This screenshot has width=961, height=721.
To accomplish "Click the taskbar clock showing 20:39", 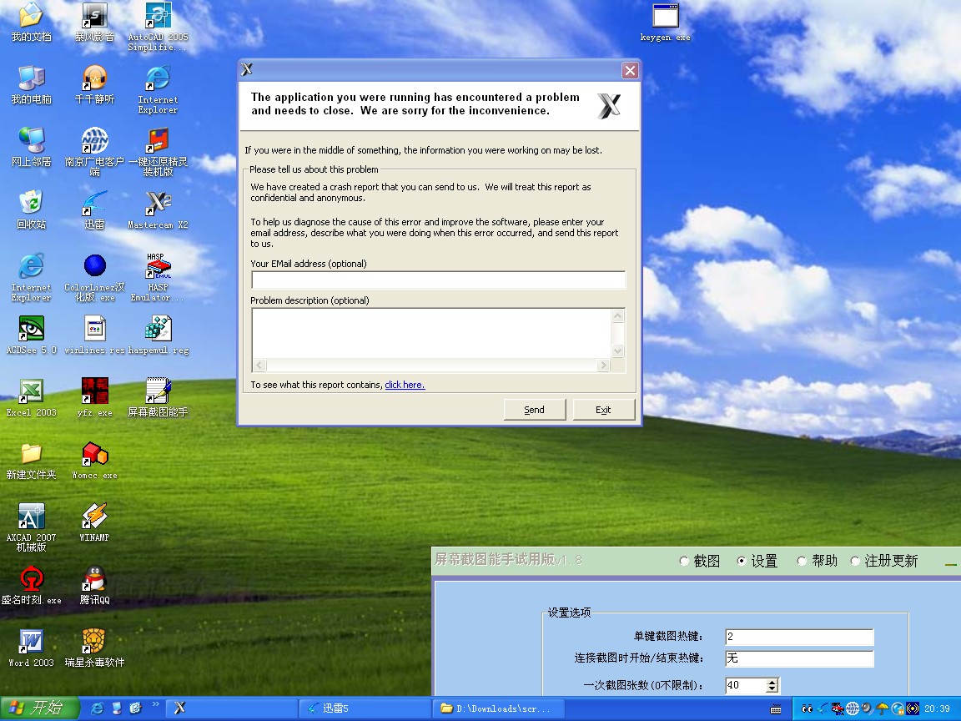I will coord(937,708).
